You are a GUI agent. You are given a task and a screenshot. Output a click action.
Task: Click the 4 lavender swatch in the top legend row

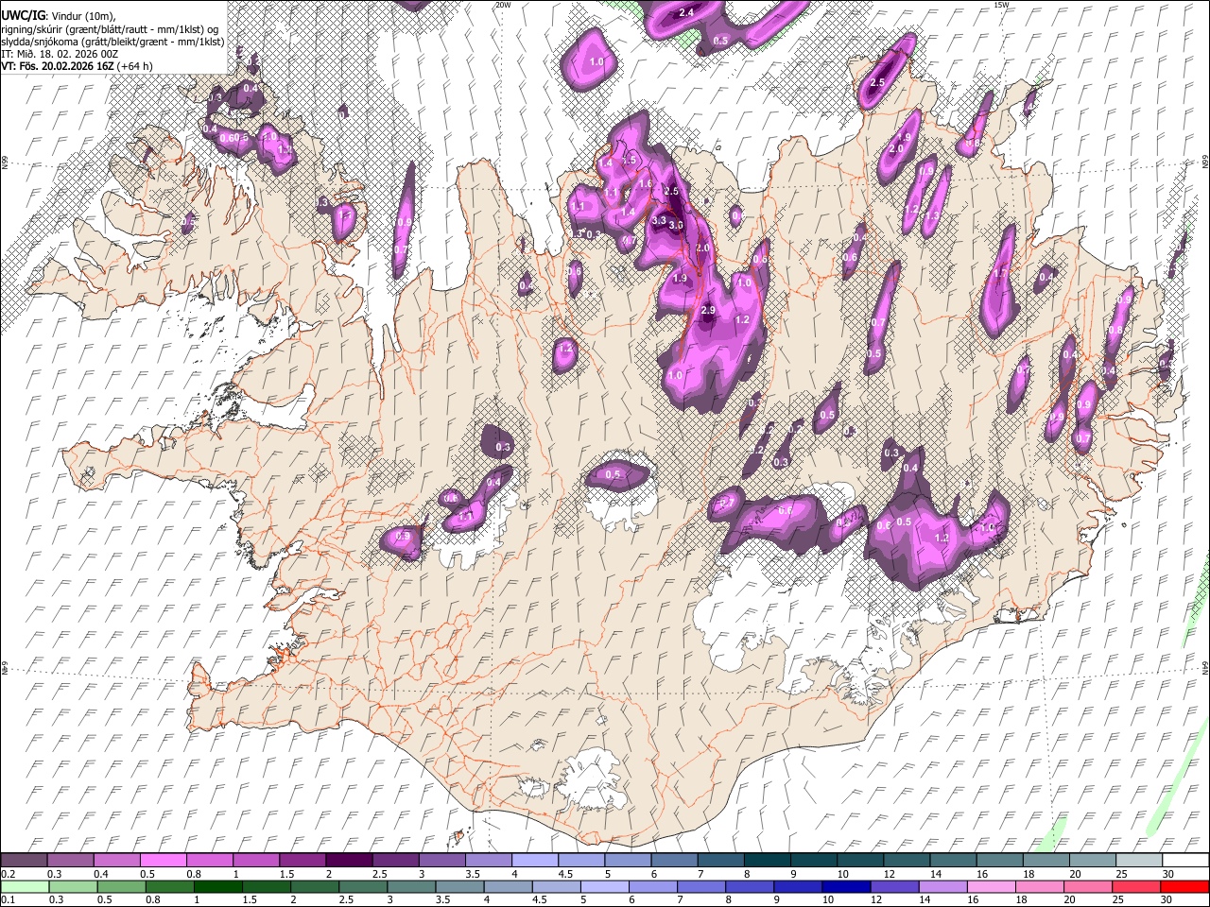coord(534,861)
